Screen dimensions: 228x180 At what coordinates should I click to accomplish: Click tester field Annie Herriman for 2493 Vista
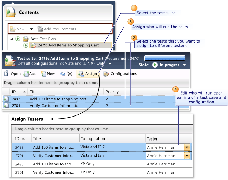(x=165, y=147)
